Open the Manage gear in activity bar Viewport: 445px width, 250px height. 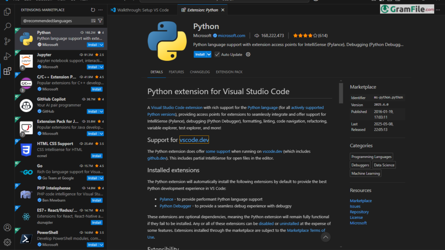pos(7,242)
